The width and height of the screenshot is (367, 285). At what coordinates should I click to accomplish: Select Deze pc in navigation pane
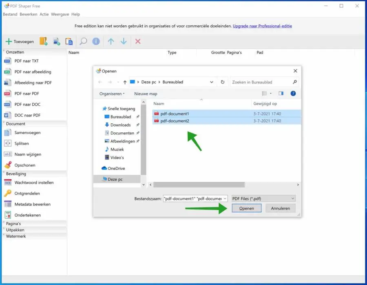[117, 179]
